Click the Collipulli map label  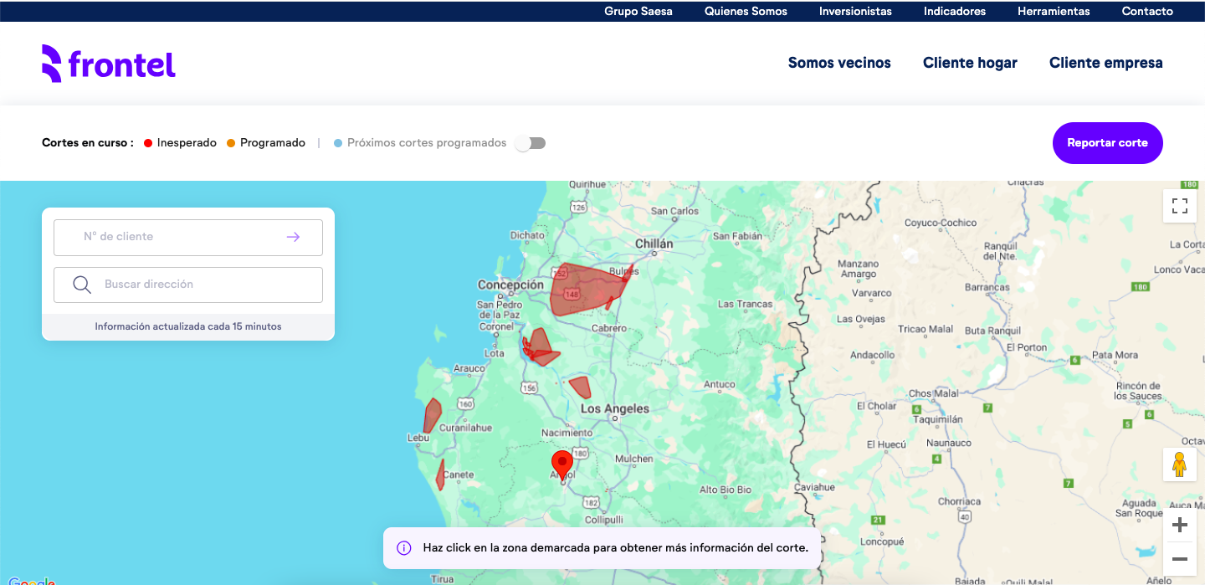604,520
